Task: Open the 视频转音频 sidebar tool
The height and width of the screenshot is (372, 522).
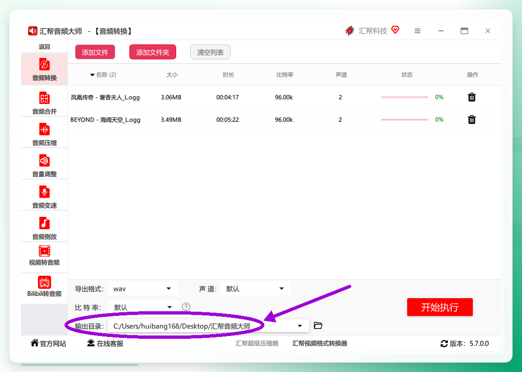Action: 44,256
